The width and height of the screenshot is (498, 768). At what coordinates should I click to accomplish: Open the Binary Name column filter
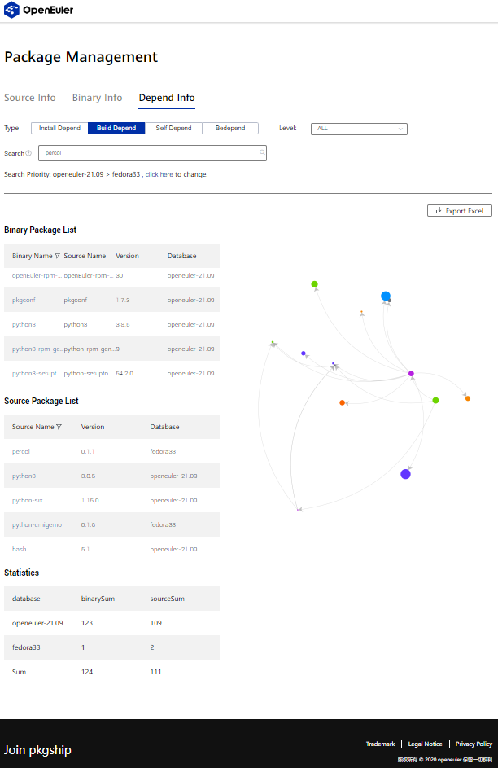(x=58, y=256)
